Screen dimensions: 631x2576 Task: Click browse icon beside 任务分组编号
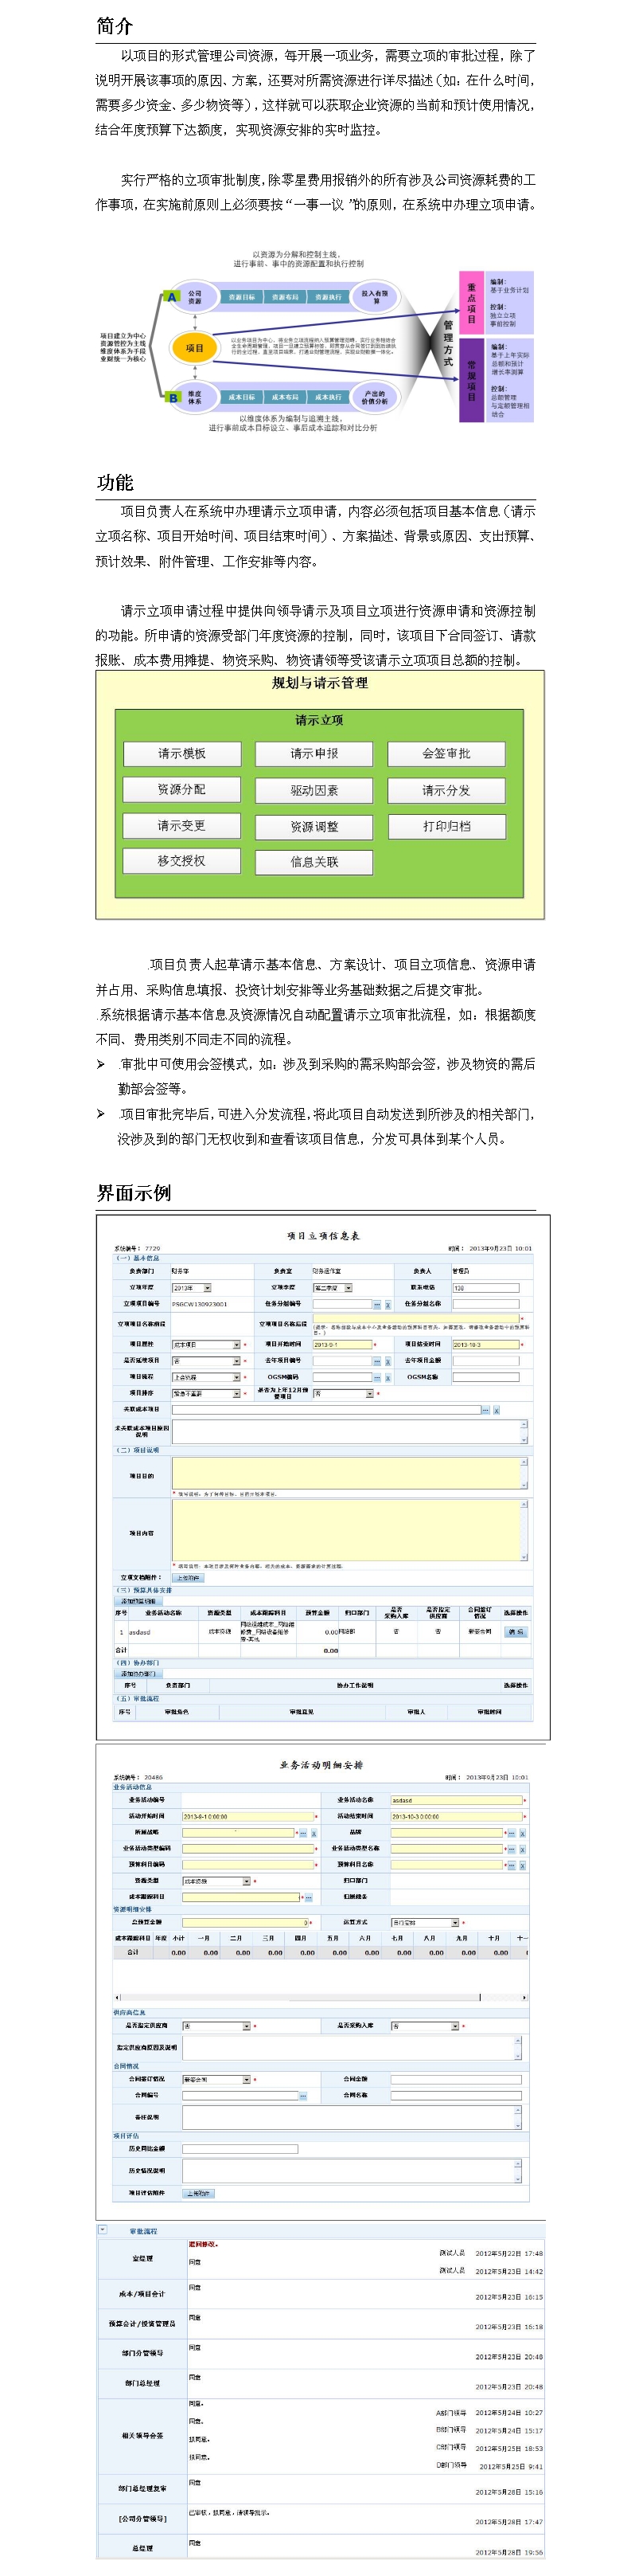pos(376,1304)
